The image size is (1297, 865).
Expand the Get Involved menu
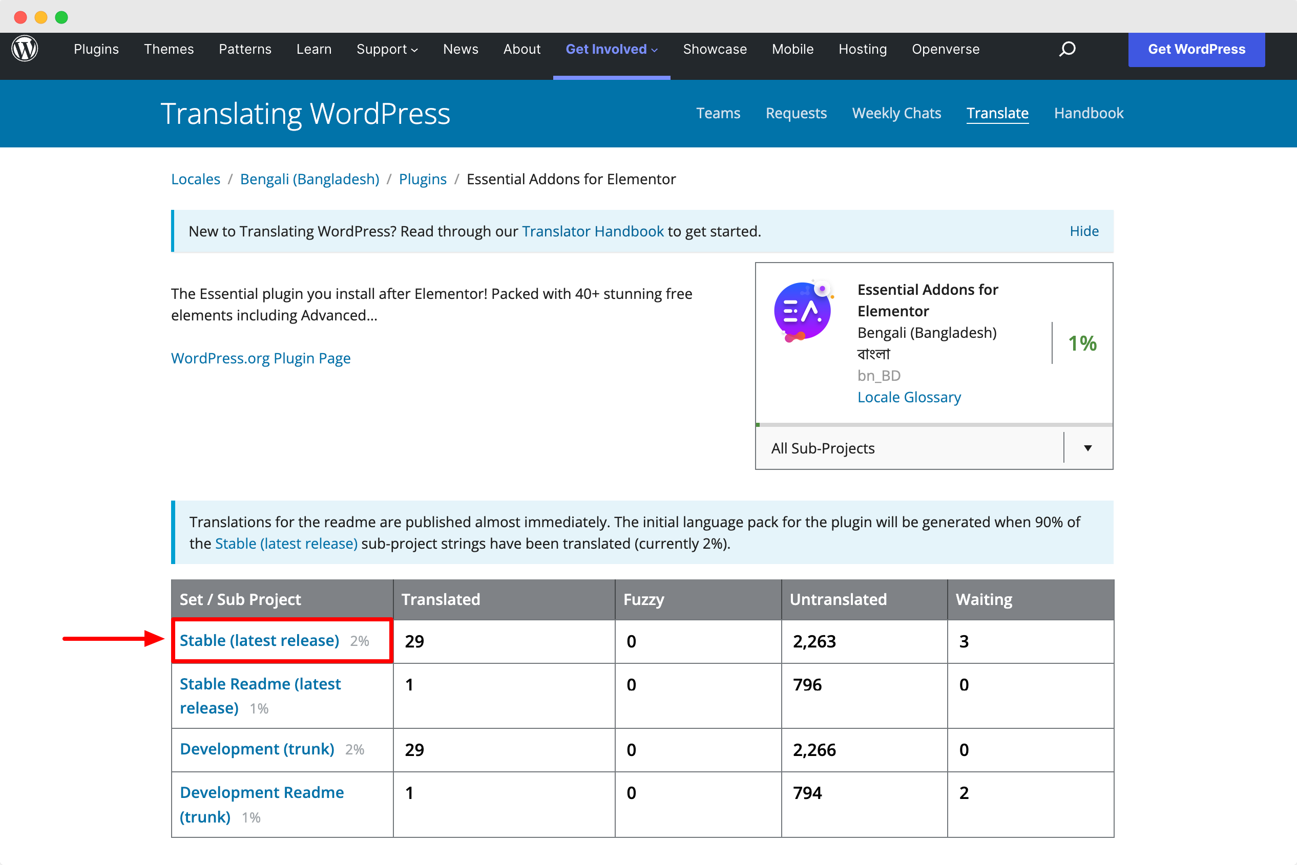[x=611, y=49]
